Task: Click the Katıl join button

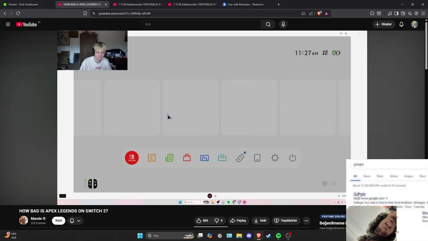Action: pos(59,221)
